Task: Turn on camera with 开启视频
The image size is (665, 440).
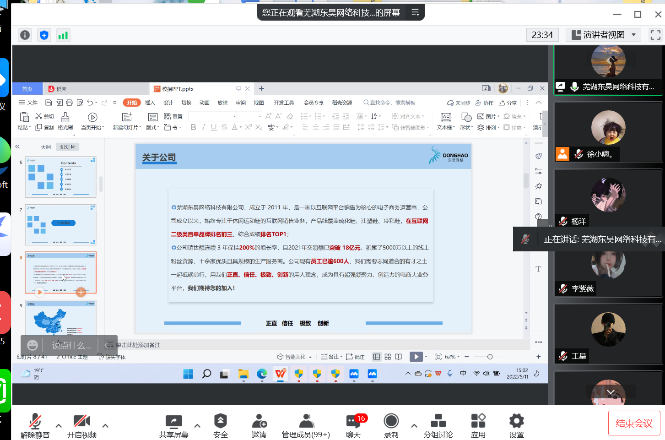Action: (82, 425)
